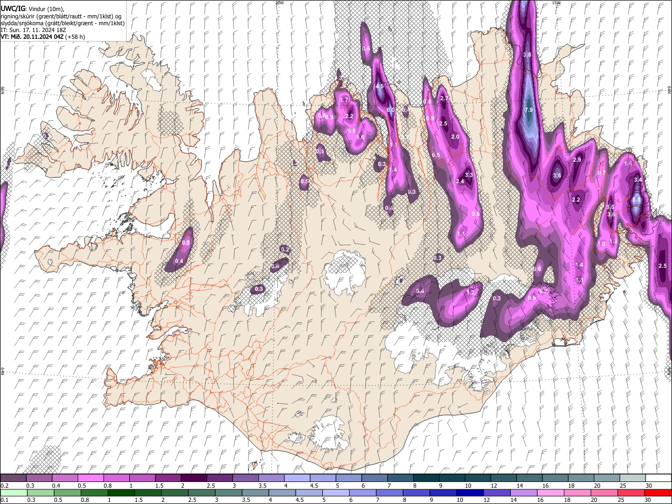This screenshot has width=672, height=504.
Task: Click the 3.8 value in the northeast band
Action: [528, 55]
